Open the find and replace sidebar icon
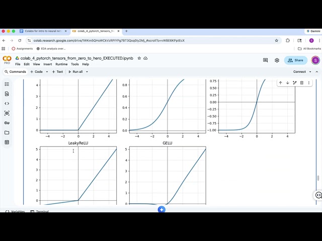The width and height of the screenshot is (322, 241). [x=7, y=94]
